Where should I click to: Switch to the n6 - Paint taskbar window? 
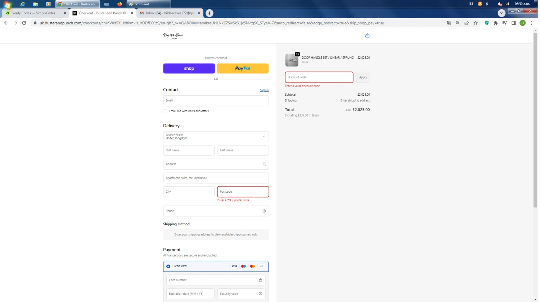click(149, 4)
